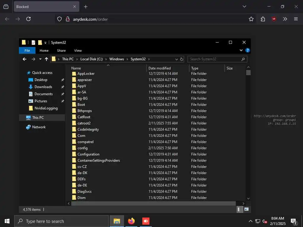List all tabs with the chevron button
This screenshot has height=227, width=303.
244,7
